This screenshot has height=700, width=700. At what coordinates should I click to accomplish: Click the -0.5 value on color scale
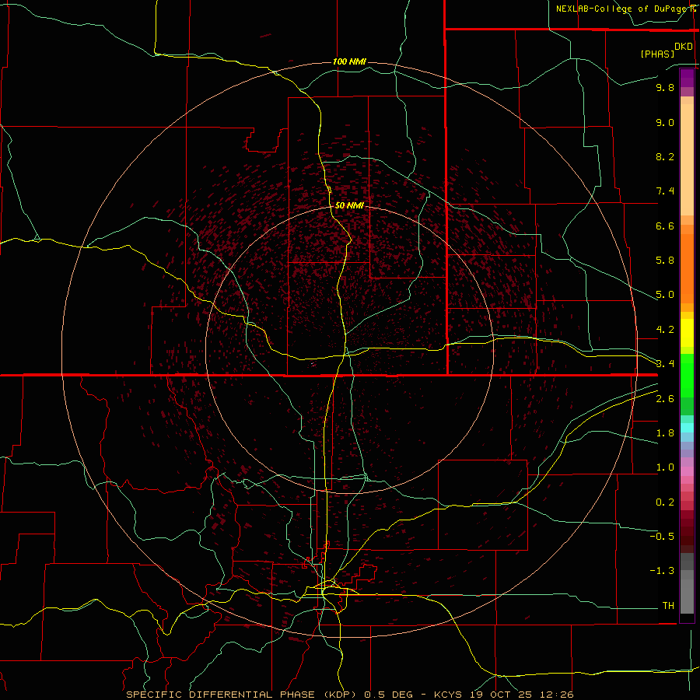(662, 537)
